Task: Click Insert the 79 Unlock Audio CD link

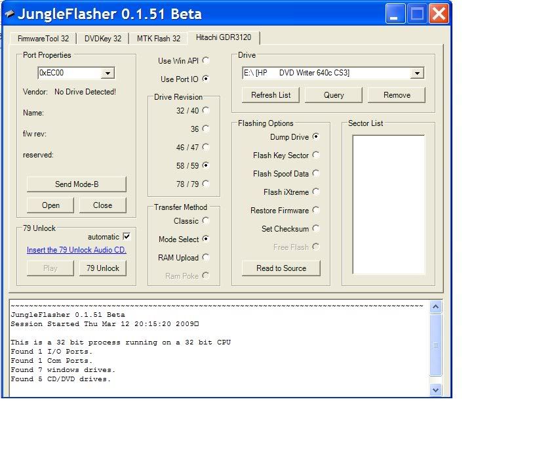Action: 77,250
